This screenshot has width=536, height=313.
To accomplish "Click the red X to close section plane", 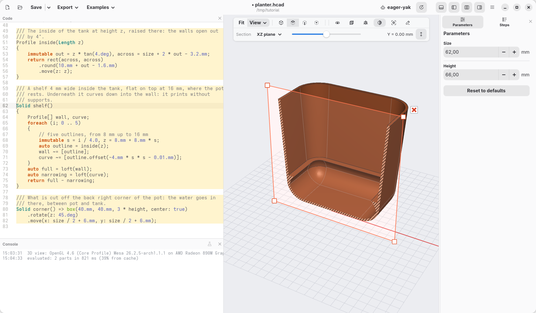I will 414,110.
